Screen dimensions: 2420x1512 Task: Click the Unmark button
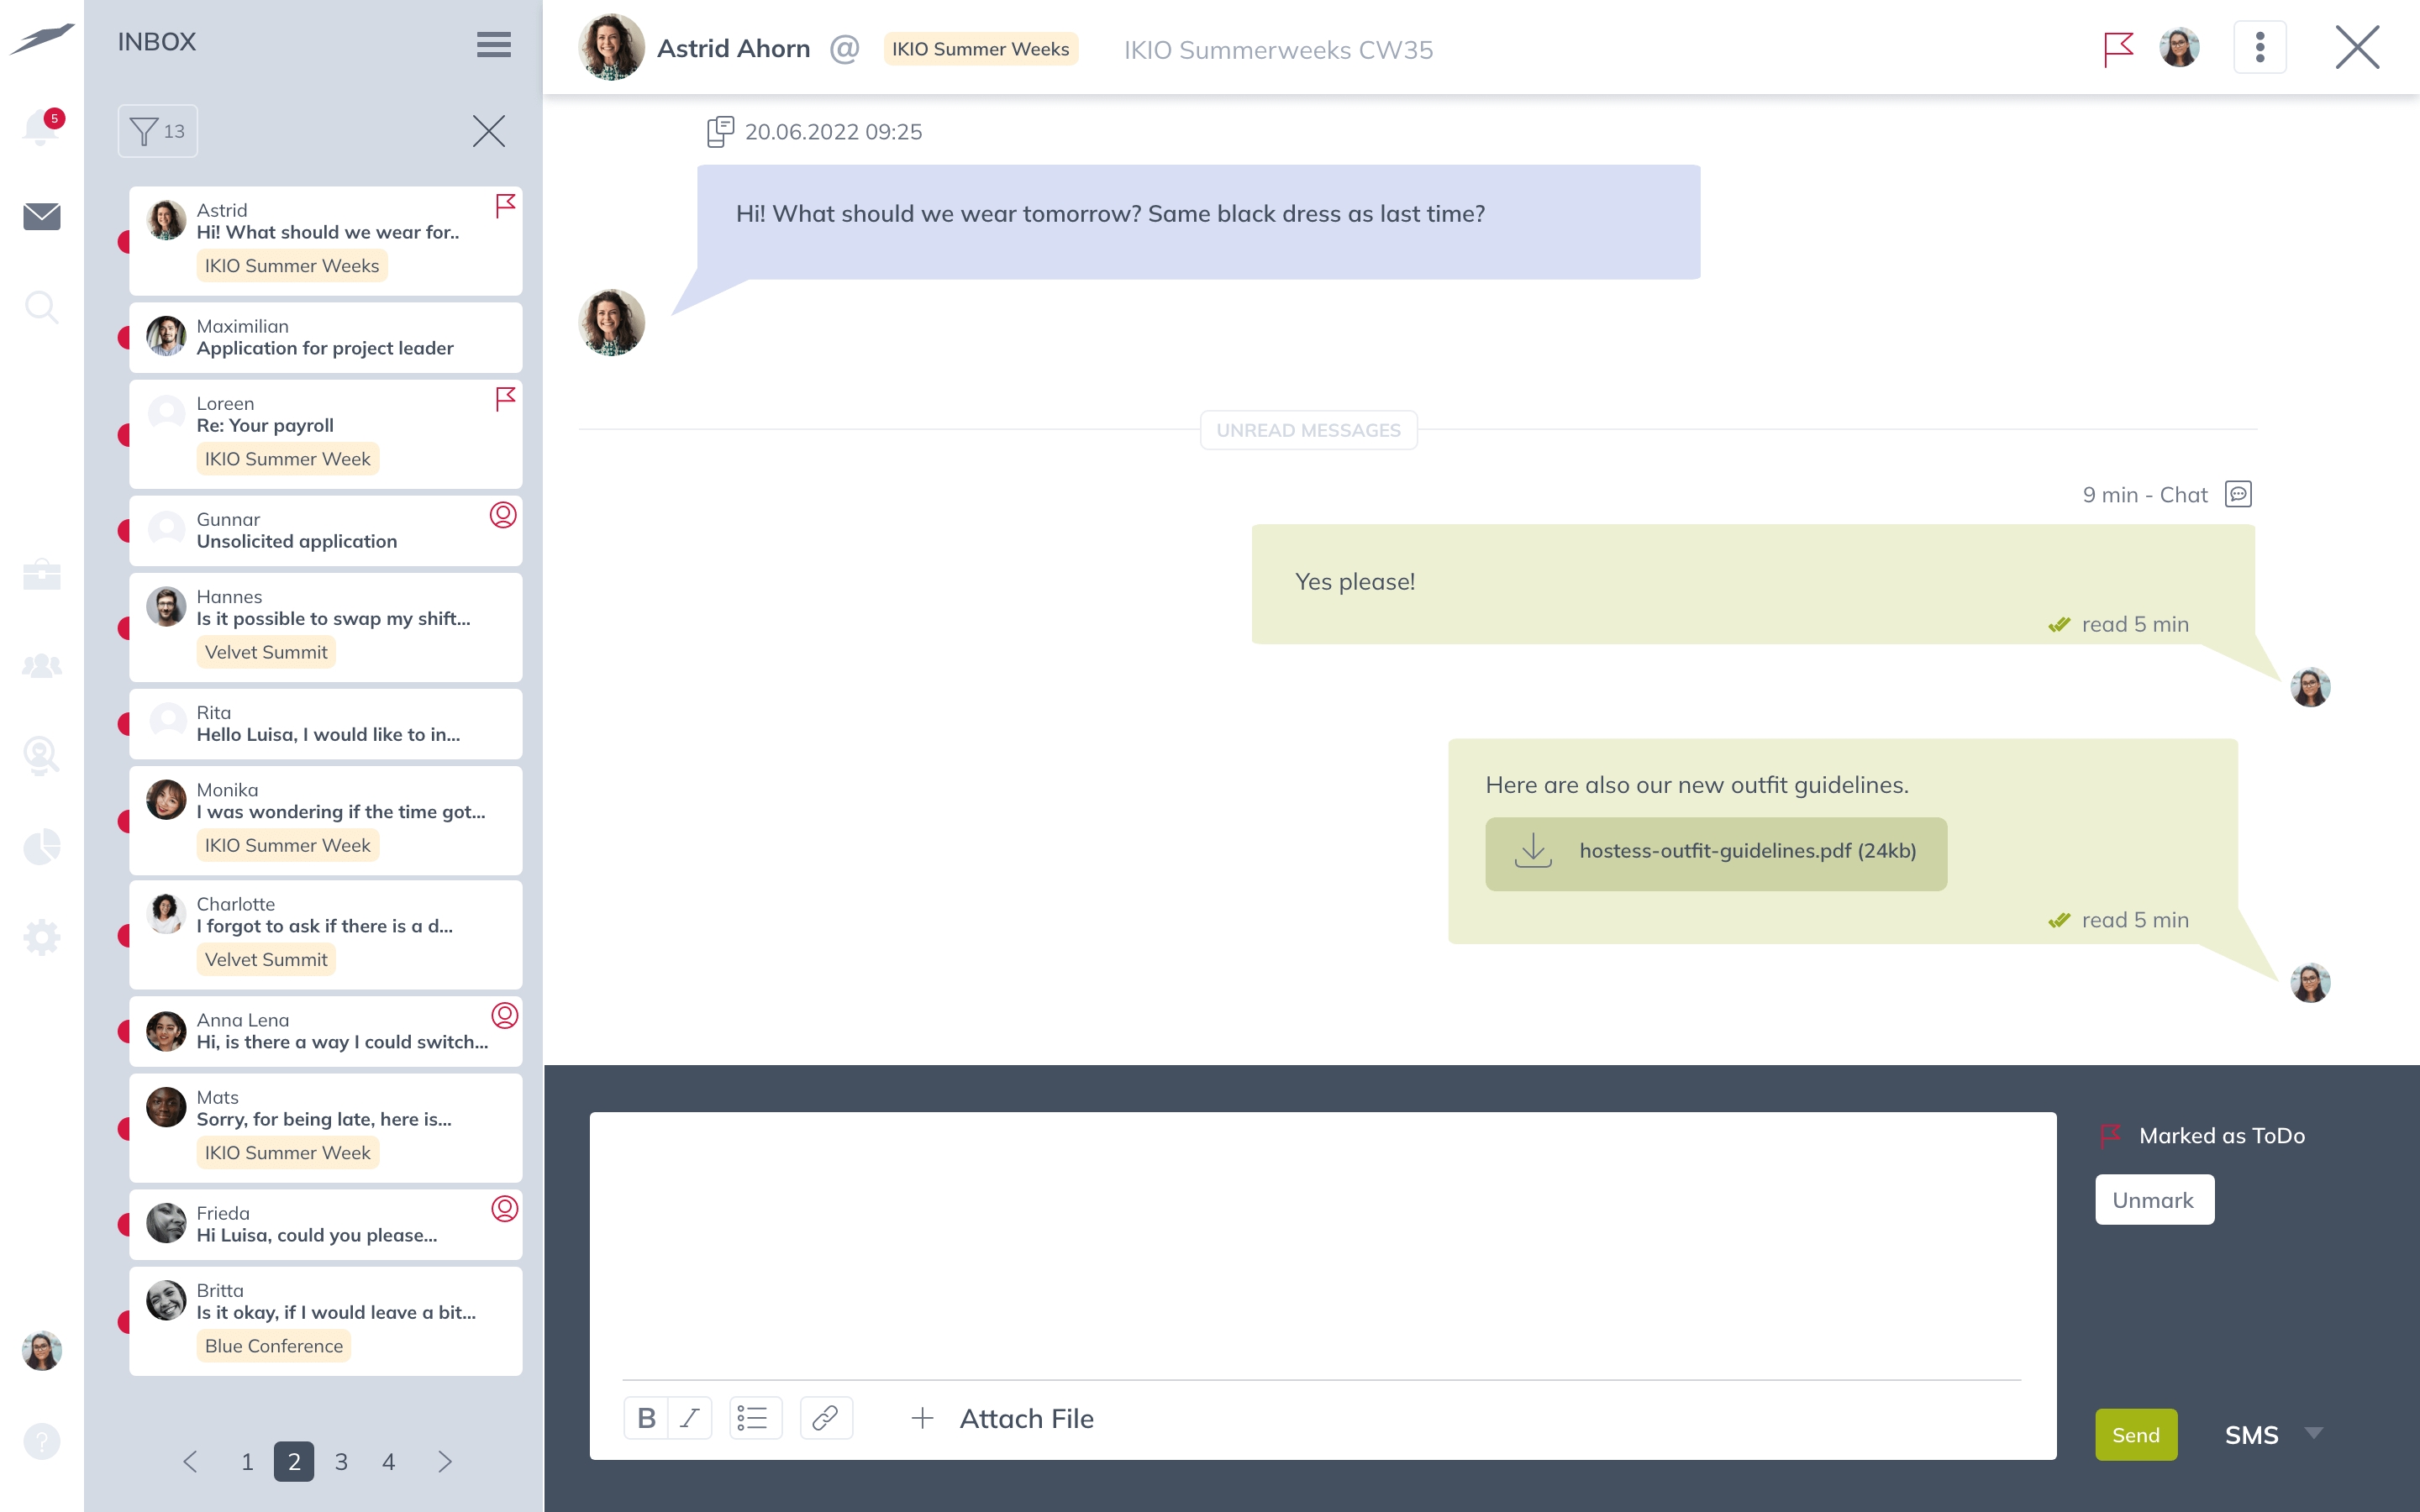[x=2153, y=1200]
